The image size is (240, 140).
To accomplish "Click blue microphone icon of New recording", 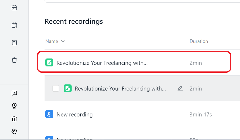I will [x=49, y=114].
